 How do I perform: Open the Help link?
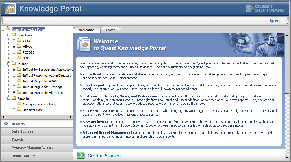[x=278, y=21]
